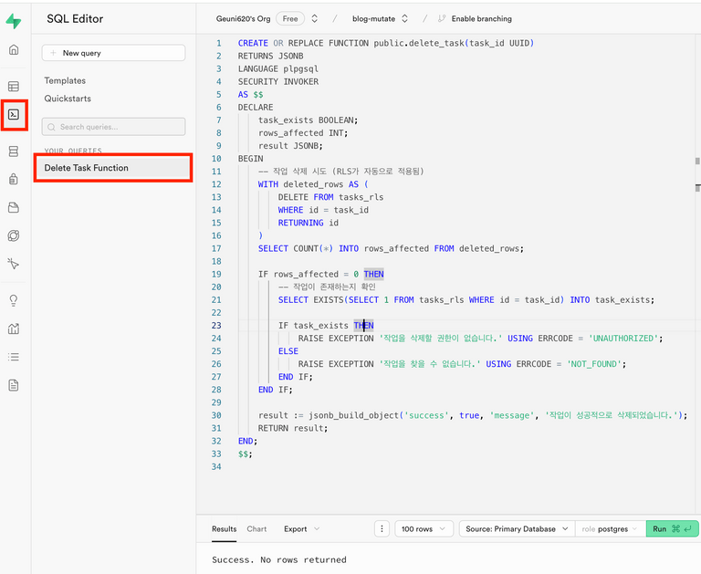Image resolution: width=701 pixels, height=574 pixels.
Task: Click the 'LANGUAGE plpgsql' line
Action: pos(278,68)
